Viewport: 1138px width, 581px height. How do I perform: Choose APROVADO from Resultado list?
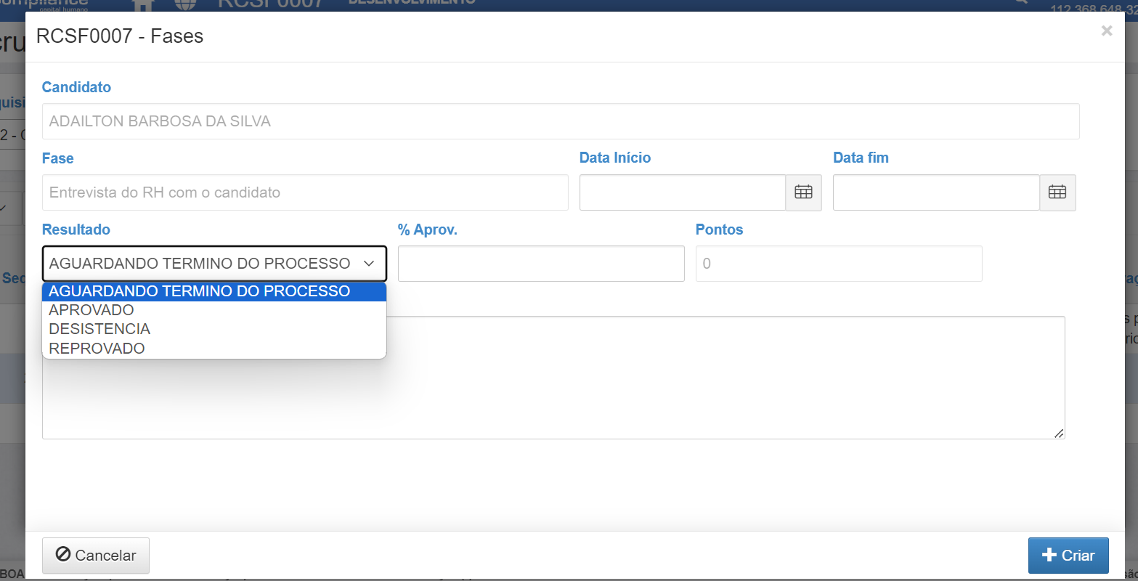(x=214, y=310)
